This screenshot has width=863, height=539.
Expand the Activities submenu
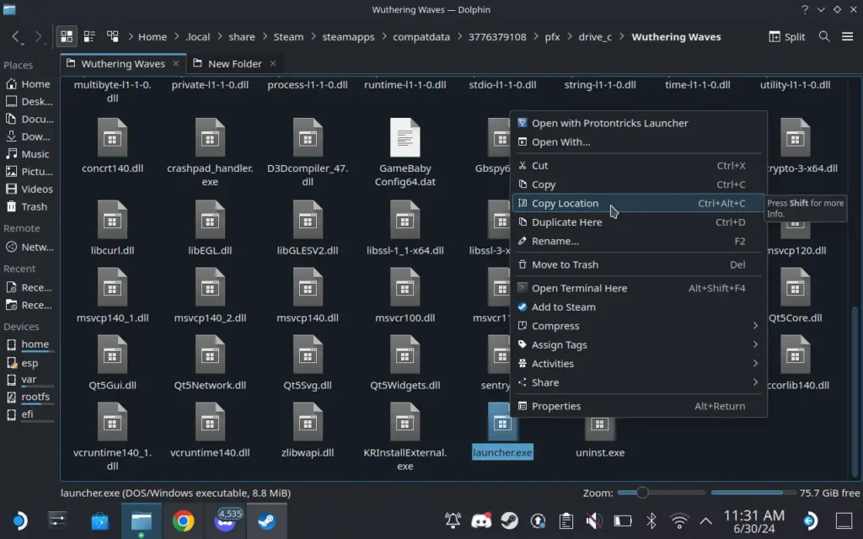(639, 364)
